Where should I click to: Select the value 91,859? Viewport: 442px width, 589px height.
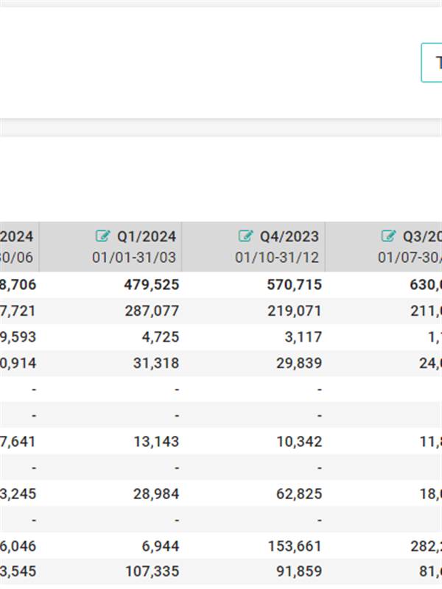point(299,572)
